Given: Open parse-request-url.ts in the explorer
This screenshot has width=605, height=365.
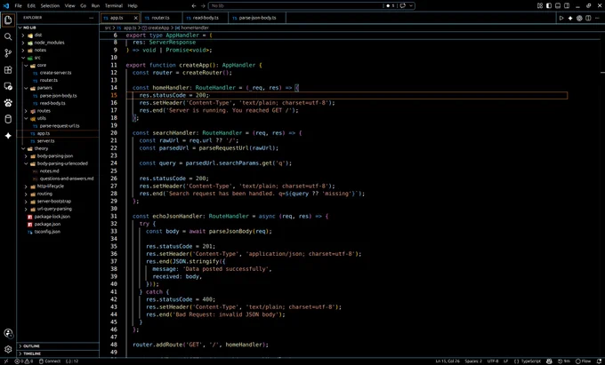Looking at the screenshot, I should click(x=60, y=126).
